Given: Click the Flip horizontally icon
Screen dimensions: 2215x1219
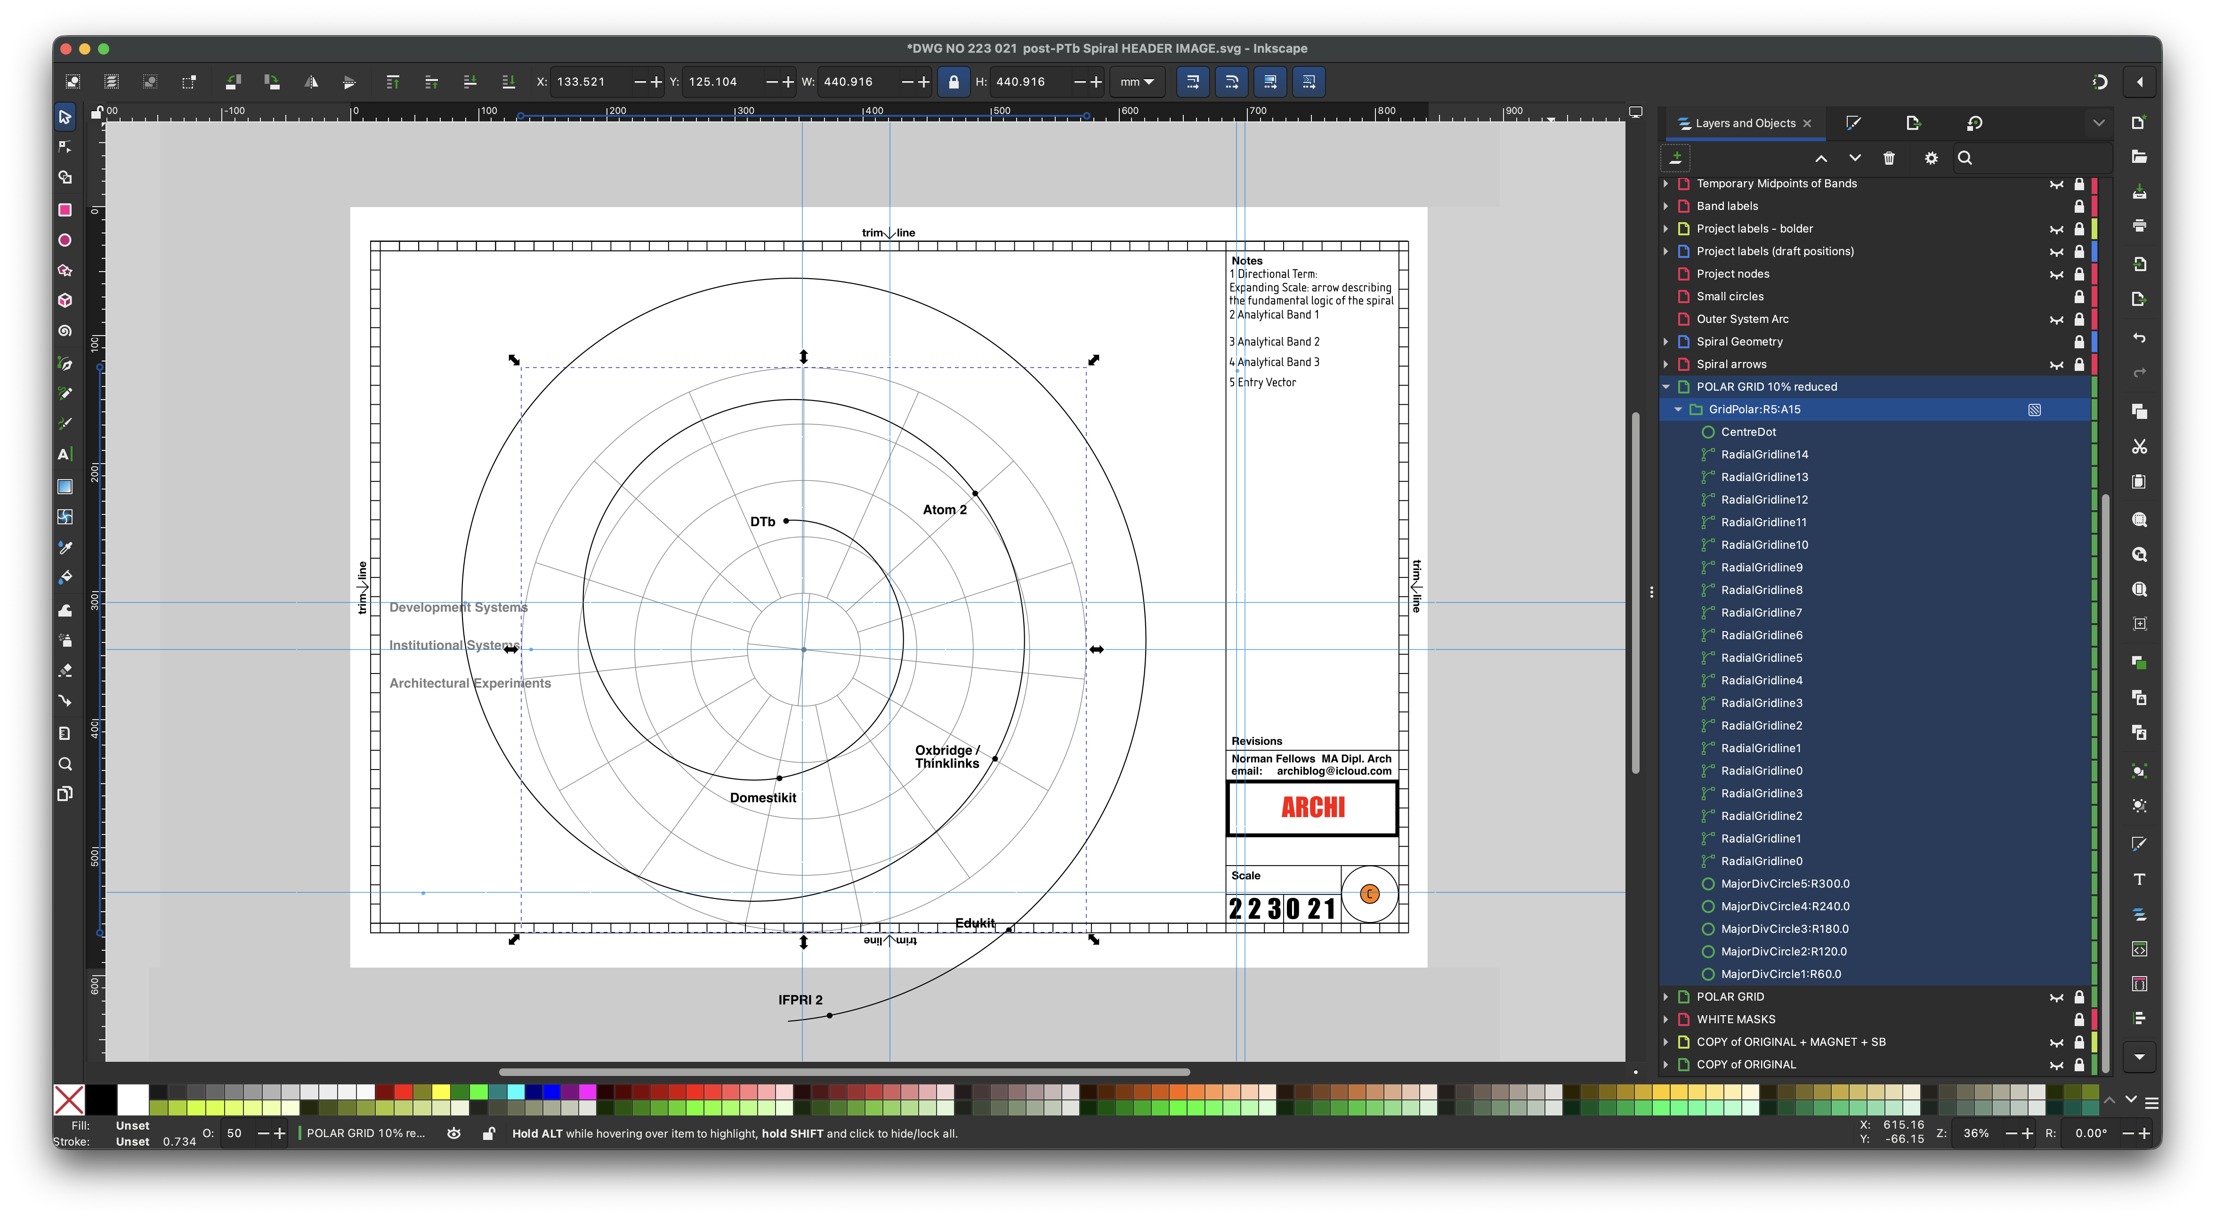Looking at the screenshot, I should point(311,82).
